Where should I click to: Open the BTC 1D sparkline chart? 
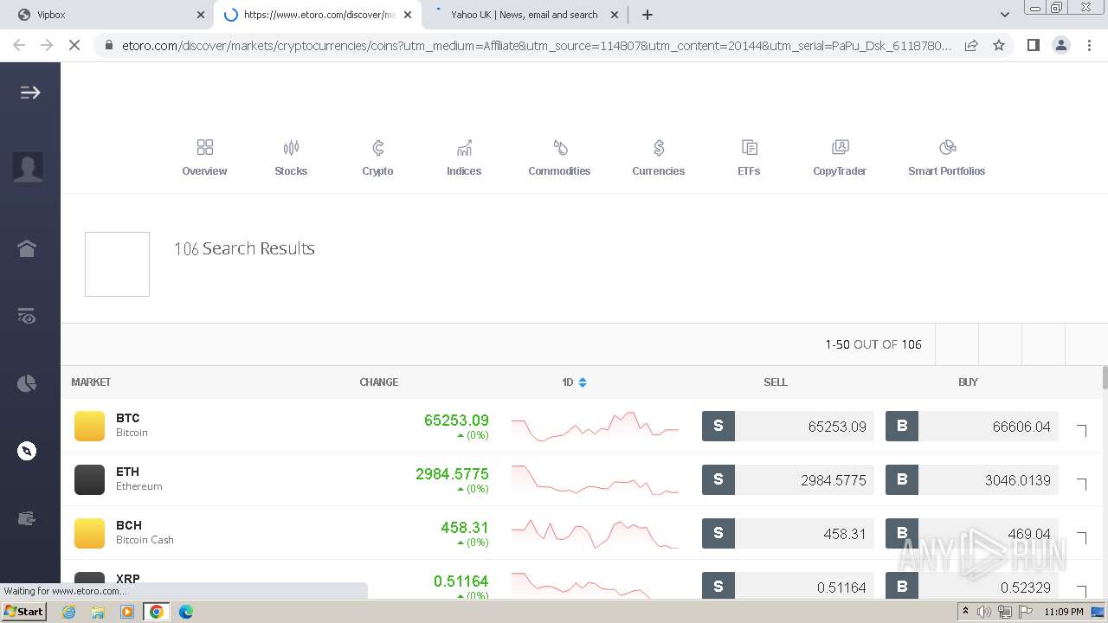coord(595,426)
